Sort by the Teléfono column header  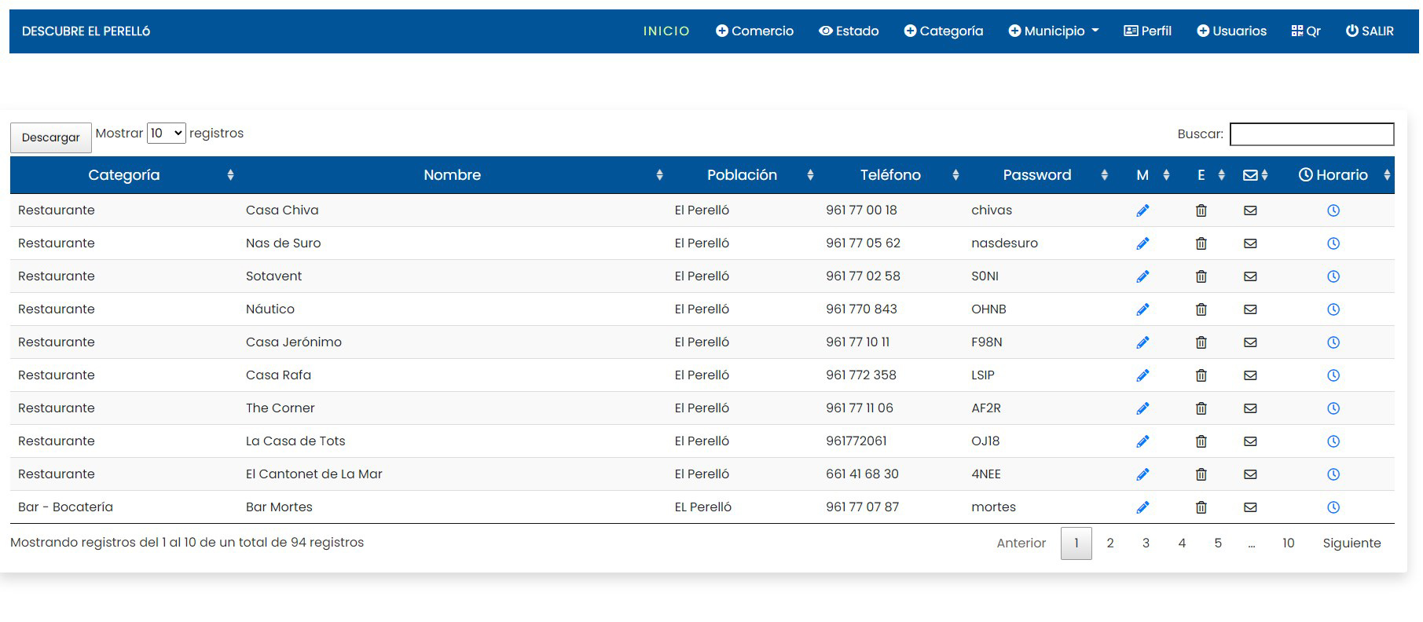click(889, 175)
